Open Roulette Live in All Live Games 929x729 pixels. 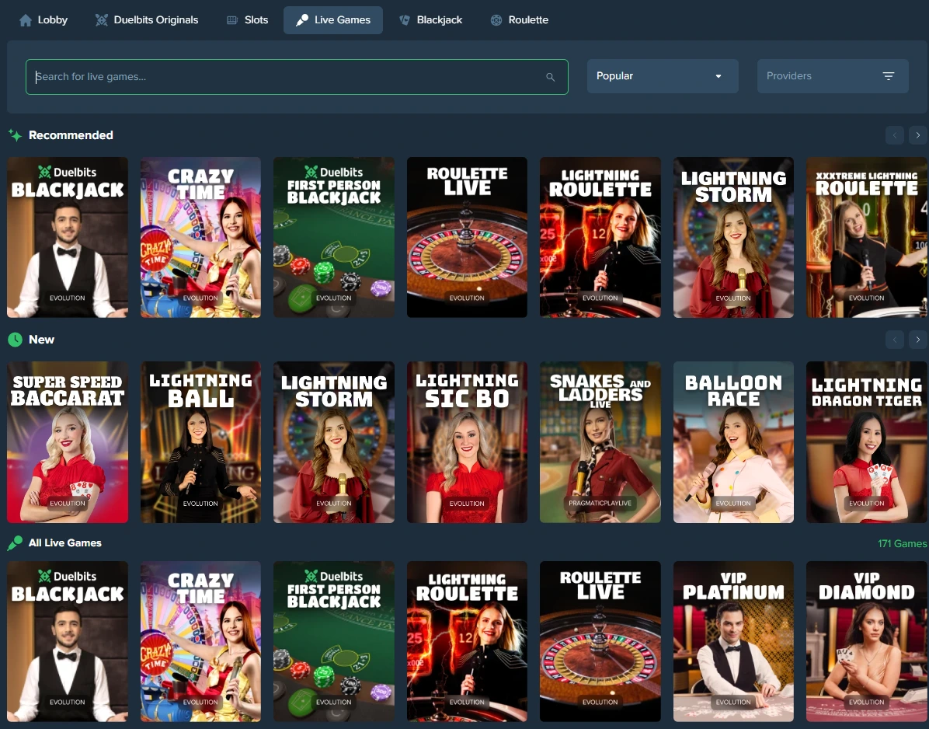[600, 641]
